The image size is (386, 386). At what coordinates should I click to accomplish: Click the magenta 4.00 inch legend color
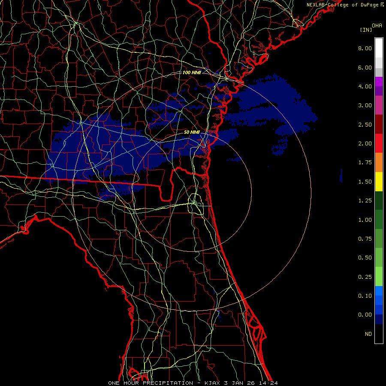point(379,81)
